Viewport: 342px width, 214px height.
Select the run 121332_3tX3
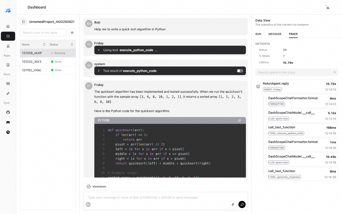point(32,62)
